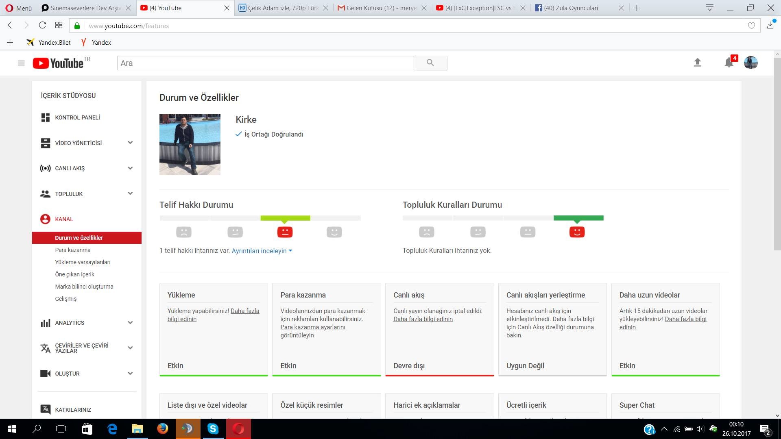Click the upload video arrow icon
The height and width of the screenshot is (439, 781).
(x=697, y=63)
